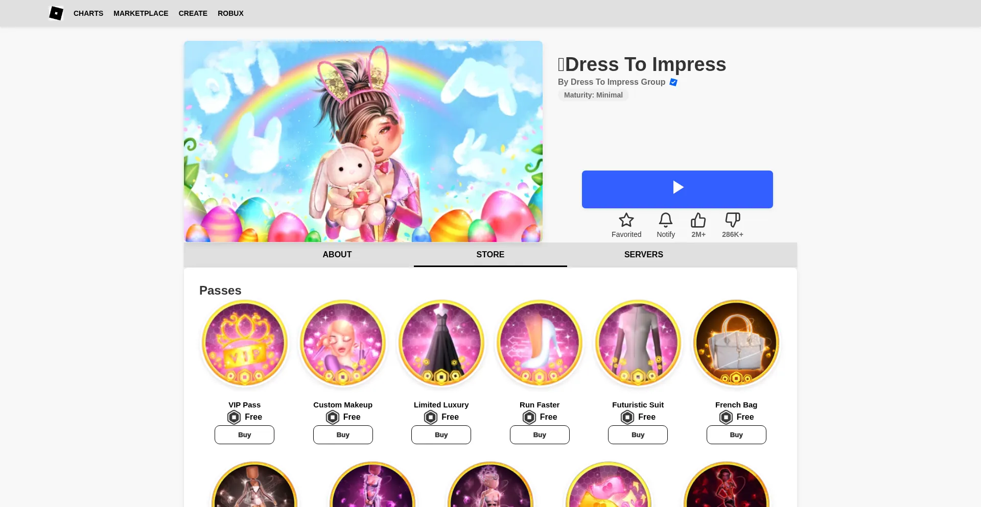Buy the Run Faster pass
Image resolution: width=981 pixels, height=507 pixels.
540,434
